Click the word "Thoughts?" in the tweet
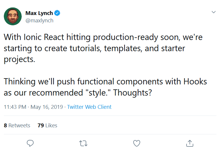 (x=132, y=93)
